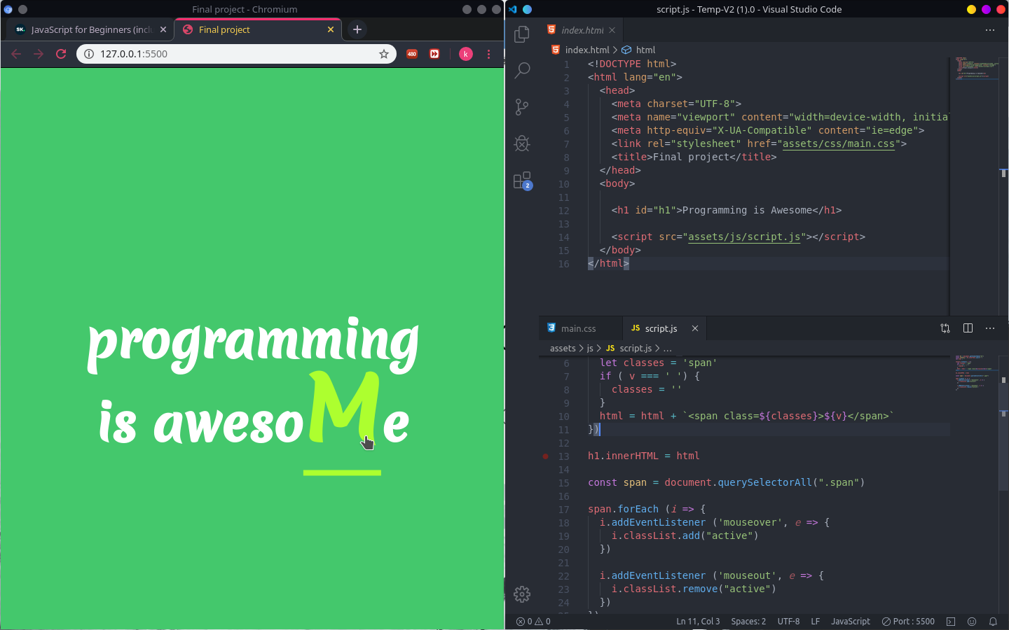Click the large M letter on the page
This screenshot has height=630, width=1009.
(x=344, y=407)
